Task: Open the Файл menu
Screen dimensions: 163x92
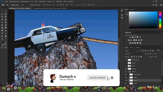Action: point(6,2)
